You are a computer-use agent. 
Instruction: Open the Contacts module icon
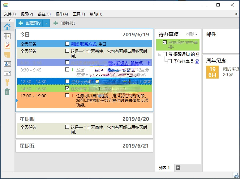(x=7, y=64)
